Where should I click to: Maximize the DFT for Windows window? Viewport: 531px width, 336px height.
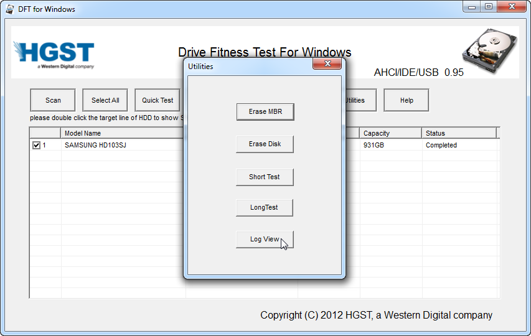(489, 6)
